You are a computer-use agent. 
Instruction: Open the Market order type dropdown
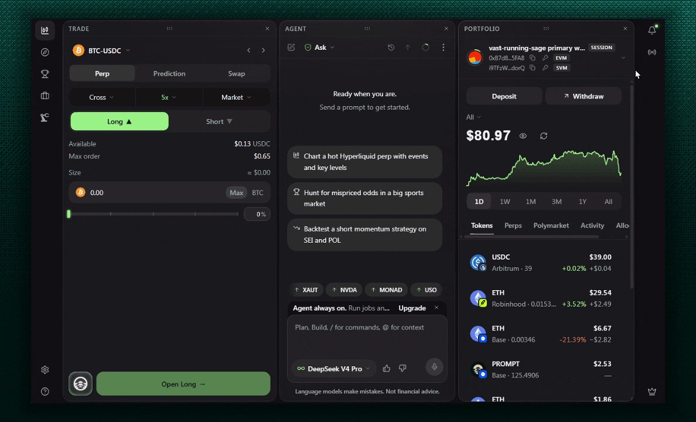(x=236, y=97)
